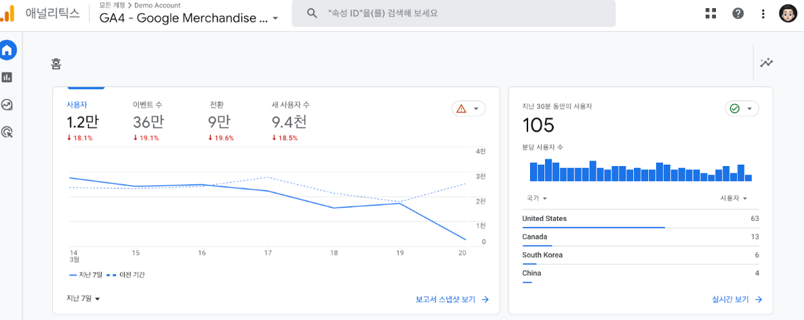Viewport: 804px width, 320px height.
Task: Click the 이전 기간 dashed line legend
Action: [x=125, y=275]
